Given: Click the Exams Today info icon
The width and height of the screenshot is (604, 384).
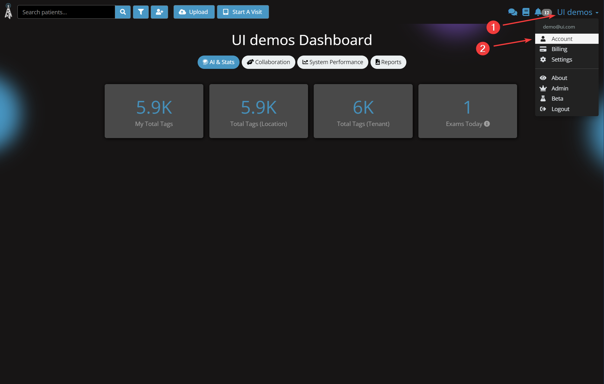Looking at the screenshot, I should (x=487, y=124).
